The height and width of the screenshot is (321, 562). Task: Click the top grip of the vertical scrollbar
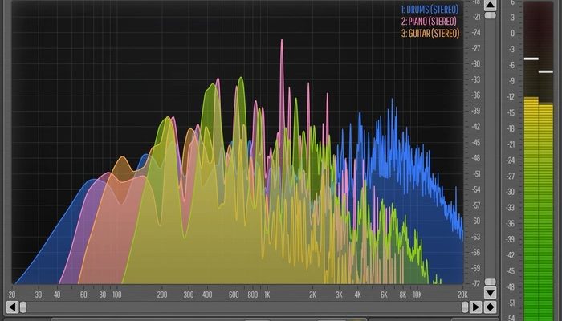490,16
